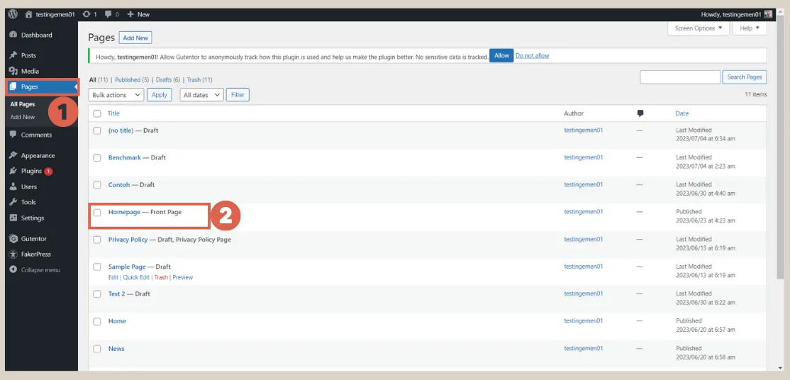Open the Bulk actions dropdown
Viewport: 790px width, 380px height.
pyautogui.click(x=116, y=95)
